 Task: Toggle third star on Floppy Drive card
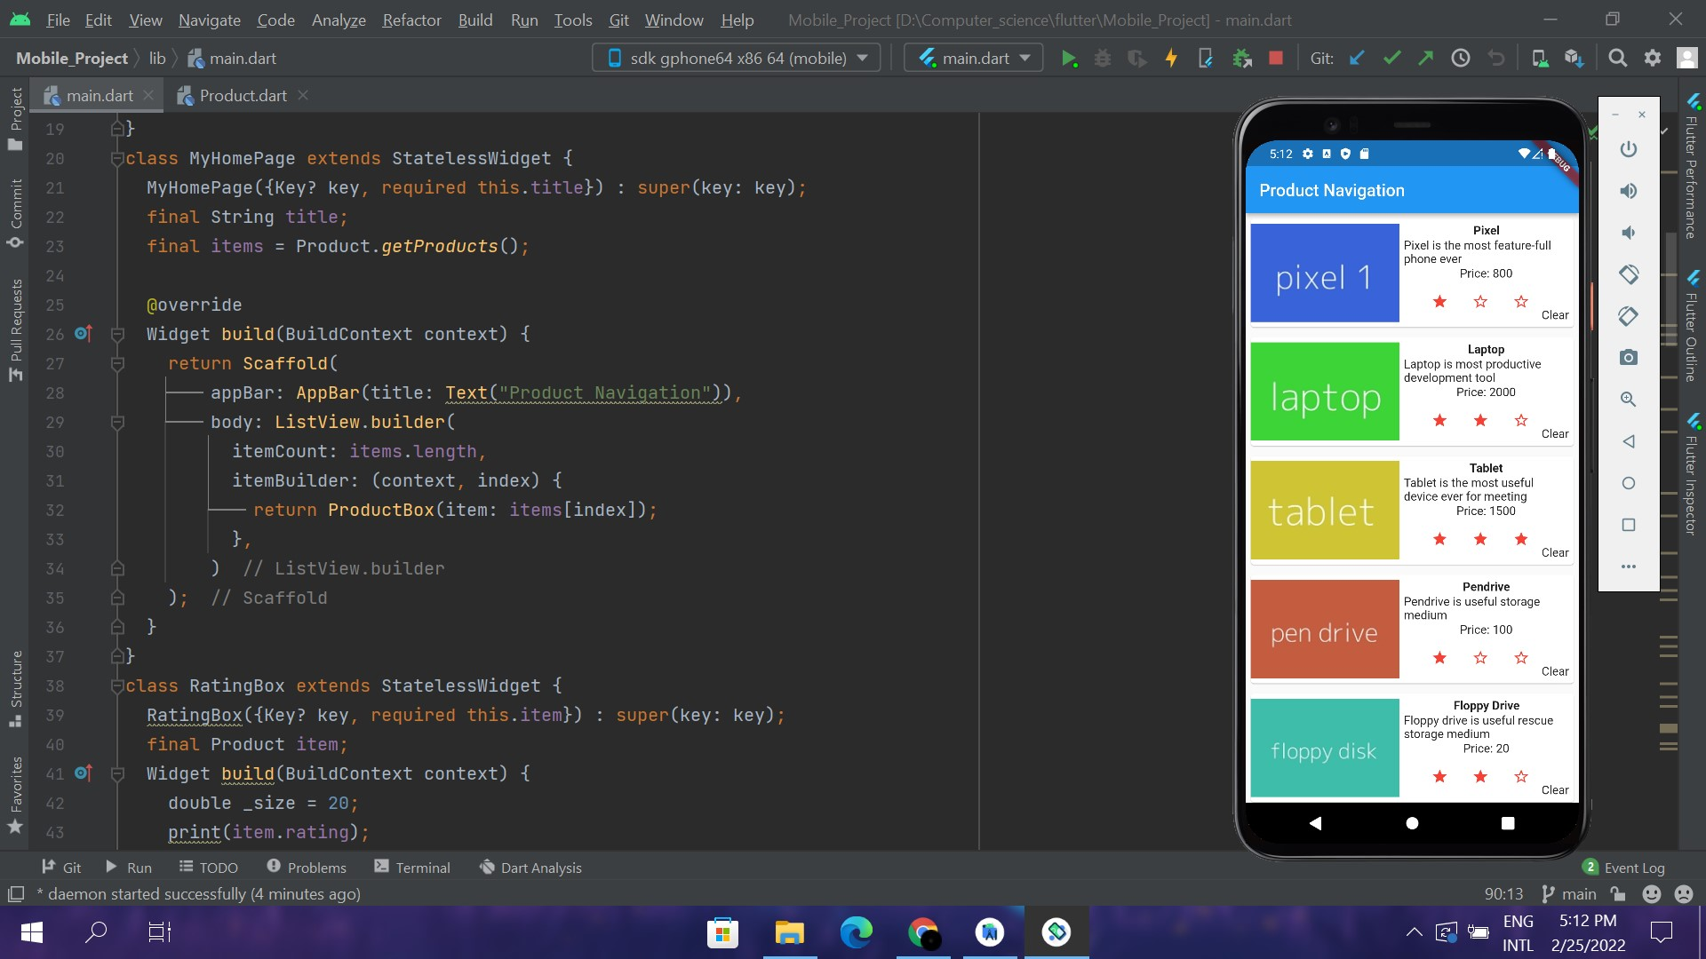coord(1521,777)
